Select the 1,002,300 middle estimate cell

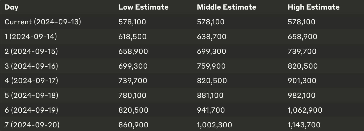[x=214, y=125]
